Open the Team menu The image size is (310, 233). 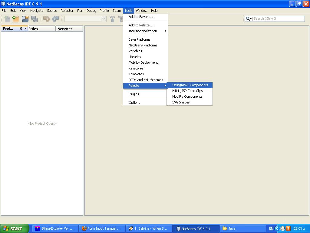117,11
